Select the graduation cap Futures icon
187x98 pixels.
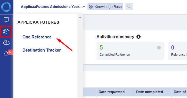[x=6, y=31]
